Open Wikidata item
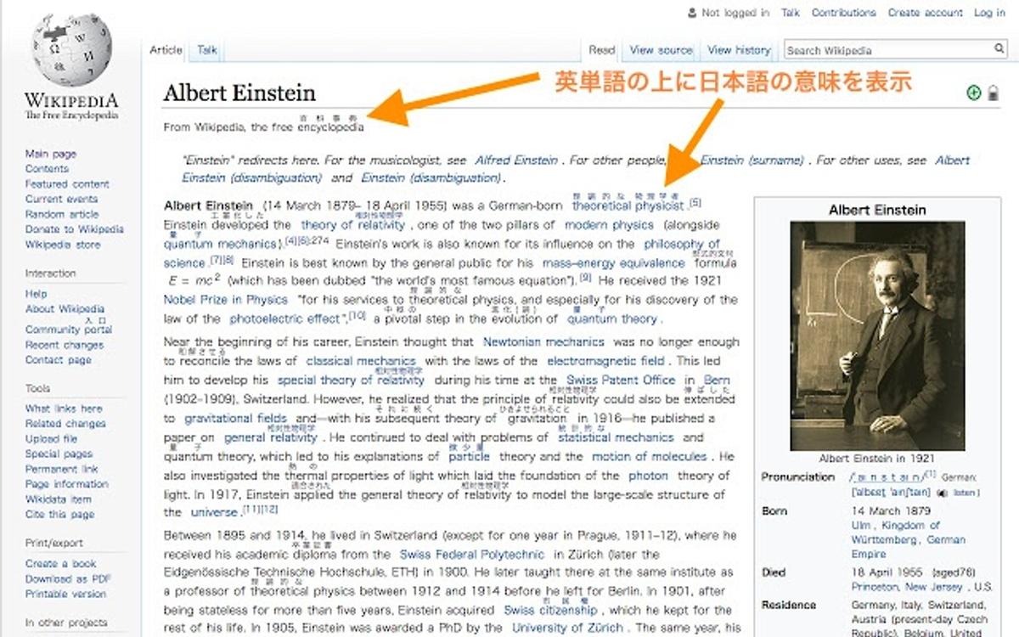Image resolution: width=1019 pixels, height=637 pixels. (x=58, y=499)
